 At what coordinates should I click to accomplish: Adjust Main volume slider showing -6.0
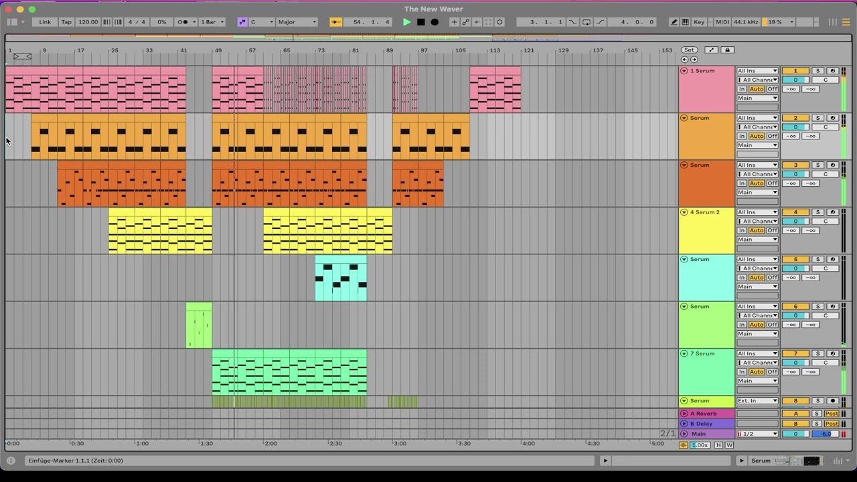tap(825, 434)
